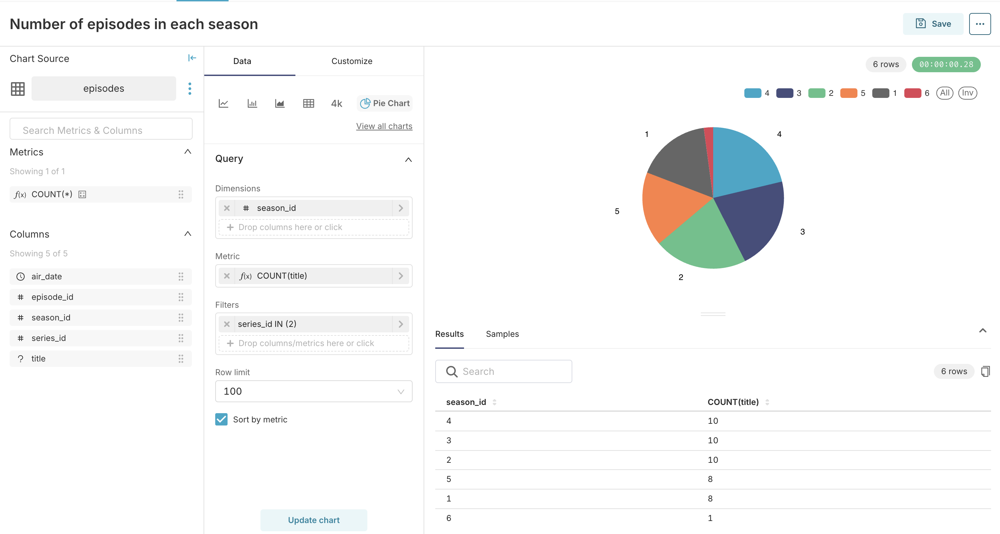Select the bar chart icon
The width and height of the screenshot is (1000, 534).
click(252, 103)
